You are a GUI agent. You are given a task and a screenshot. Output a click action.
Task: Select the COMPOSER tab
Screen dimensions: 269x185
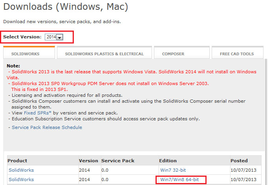coord(173,54)
